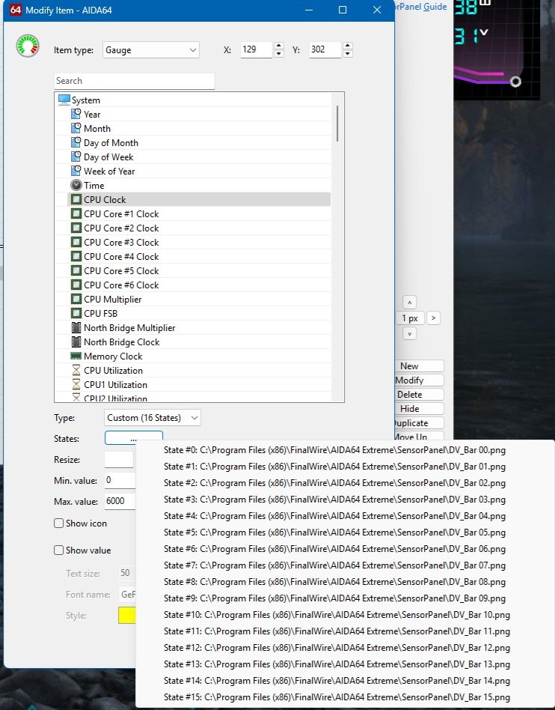Select State #12 DV_Bar 12.png entry

pos(337,648)
